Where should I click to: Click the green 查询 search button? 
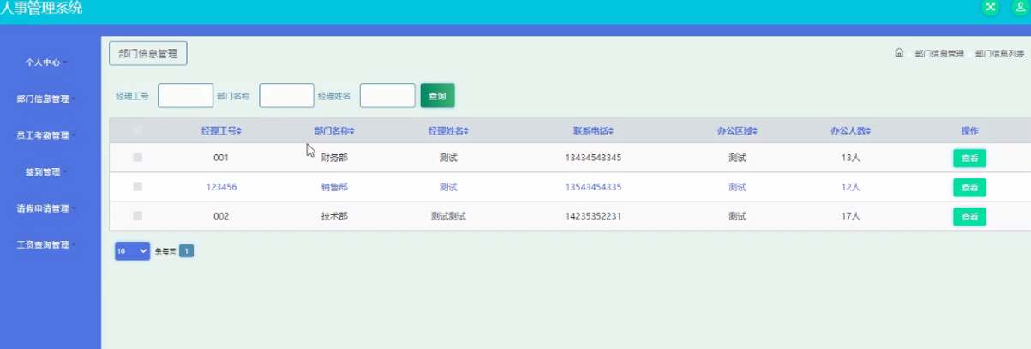pos(437,96)
